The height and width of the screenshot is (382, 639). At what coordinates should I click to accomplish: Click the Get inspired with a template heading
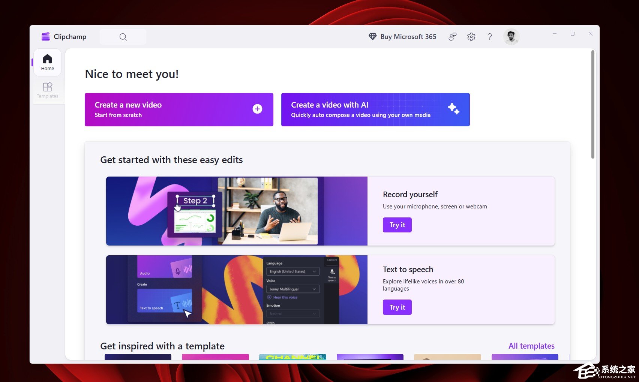coord(162,346)
